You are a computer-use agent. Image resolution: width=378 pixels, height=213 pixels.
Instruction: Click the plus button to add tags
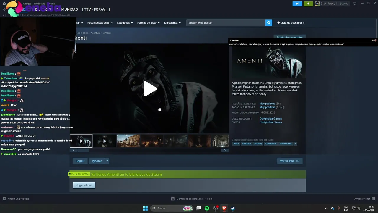tap(295, 144)
